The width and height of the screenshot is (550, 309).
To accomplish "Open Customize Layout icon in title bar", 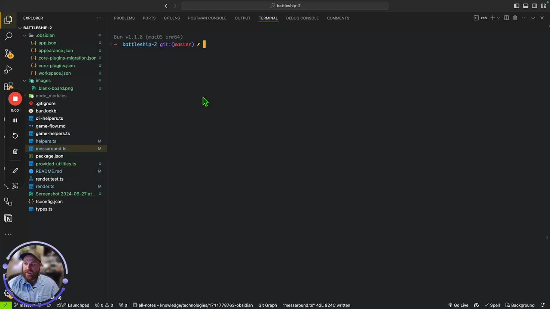I will [544, 6].
